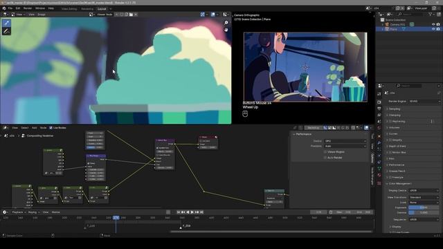443x249 pixels.
Task: Select the Annotate pencil tool
Action: coord(6,31)
